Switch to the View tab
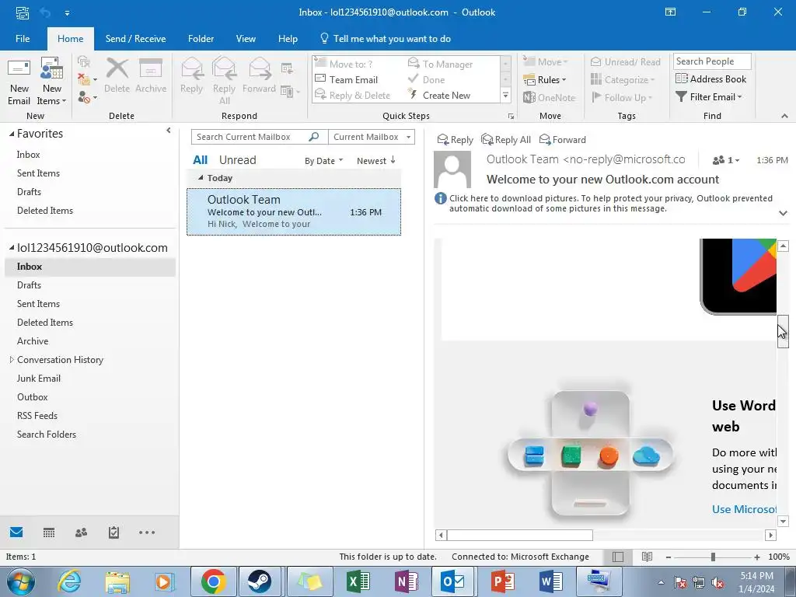This screenshot has height=597, width=796. click(246, 39)
